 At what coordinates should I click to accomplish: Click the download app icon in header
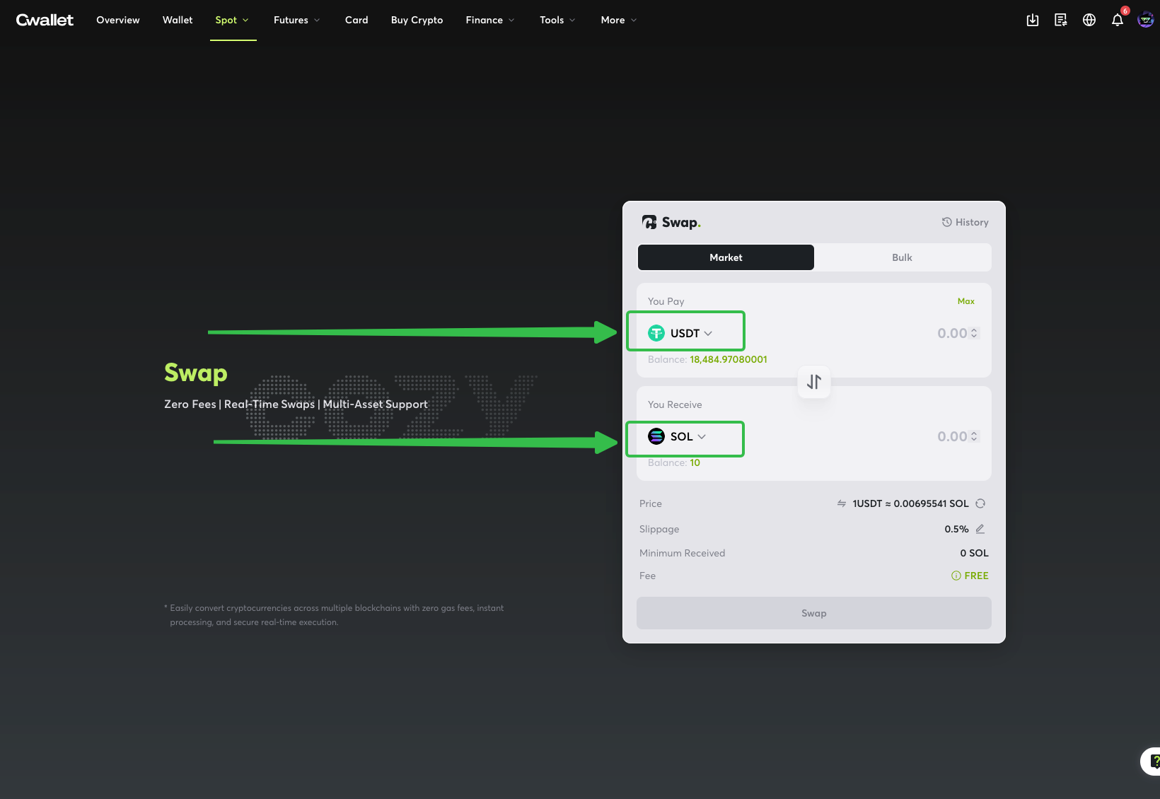tap(1033, 20)
